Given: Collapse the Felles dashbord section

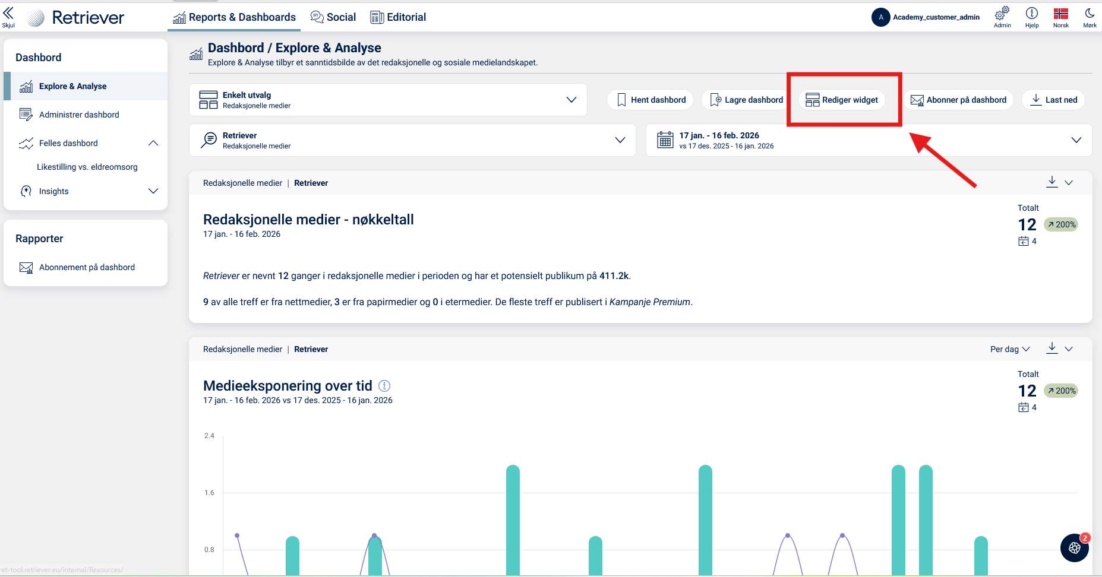Looking at the screenshot, I should pos(153,143).
